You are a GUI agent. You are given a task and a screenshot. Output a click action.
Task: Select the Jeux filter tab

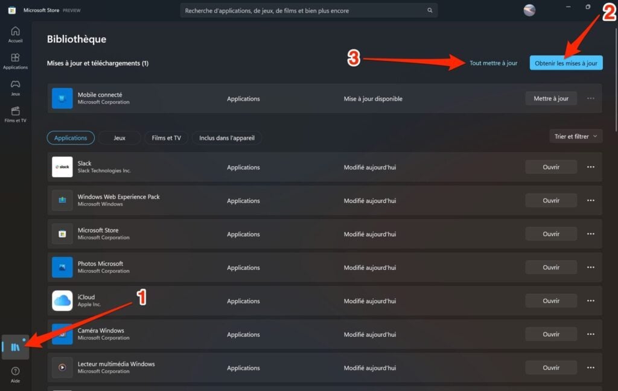tap(119, 138)
